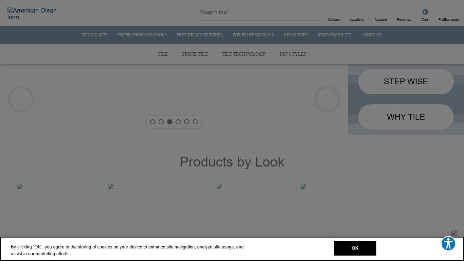Open the For Professionals menu
Screen dimensions: 464x261
click(x=253, y=35)
